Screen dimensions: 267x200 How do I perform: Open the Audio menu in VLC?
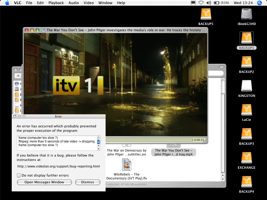tap(74, 3)
